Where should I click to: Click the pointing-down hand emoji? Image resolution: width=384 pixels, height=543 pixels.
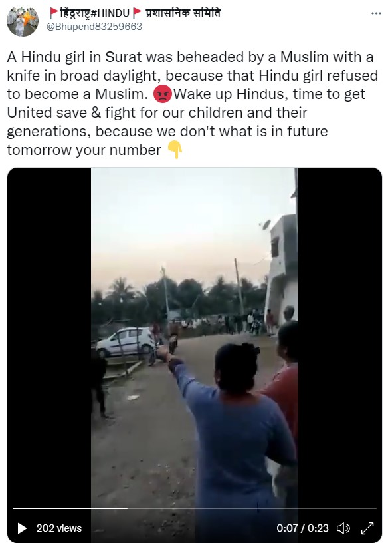point(175,150)
